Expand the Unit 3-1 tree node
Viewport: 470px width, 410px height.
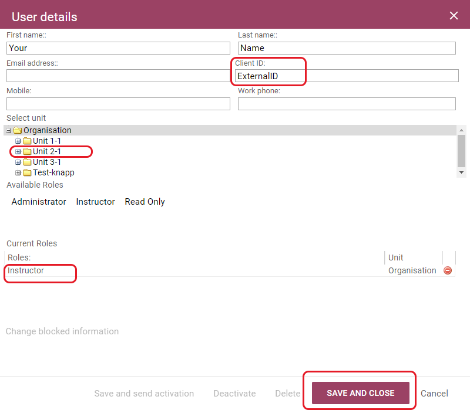coord(18,162)
